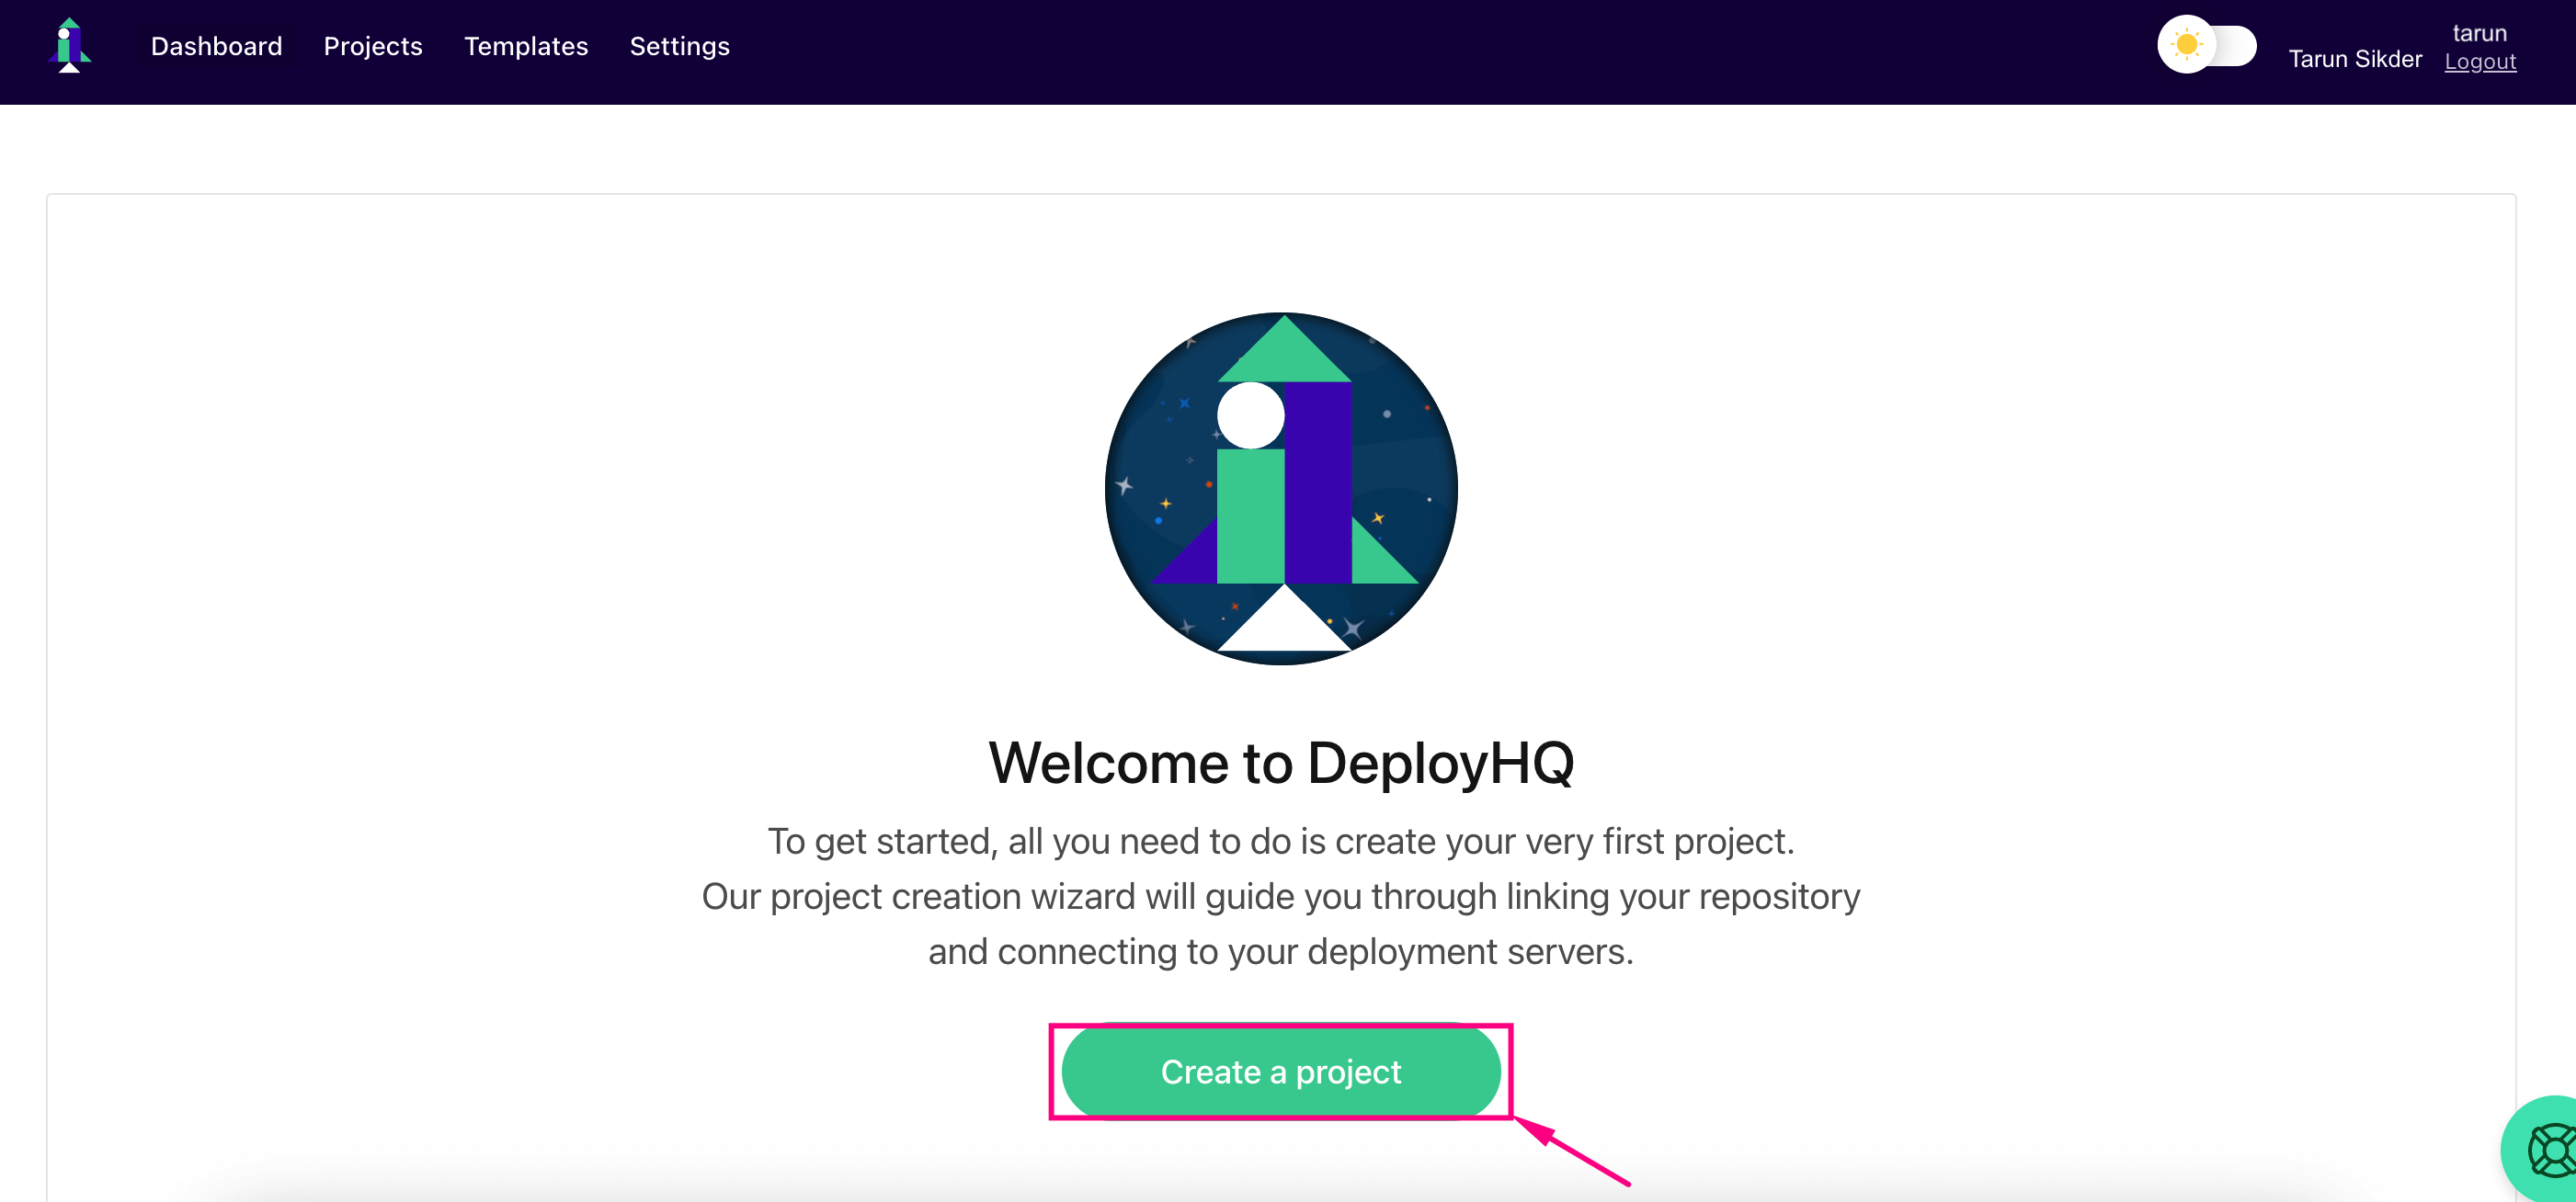2576x1202 pixels.
Task: Click the Welcome to DeployHQ heading
Action: coord(1280,764)
